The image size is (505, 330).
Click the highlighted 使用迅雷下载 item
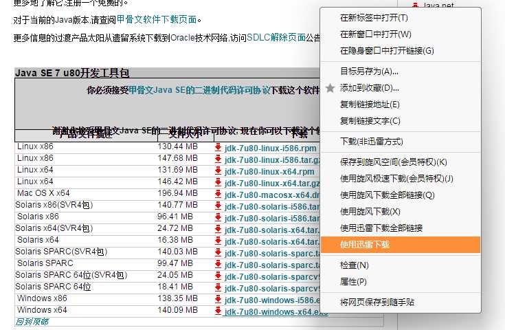pyautogui.click(x=401, y=245)
